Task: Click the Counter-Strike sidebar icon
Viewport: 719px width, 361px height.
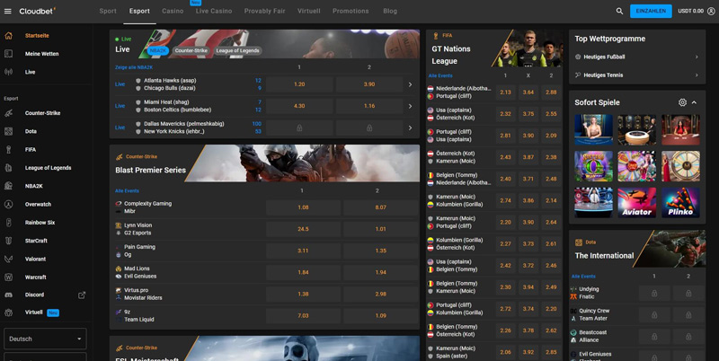Action: 8,113
